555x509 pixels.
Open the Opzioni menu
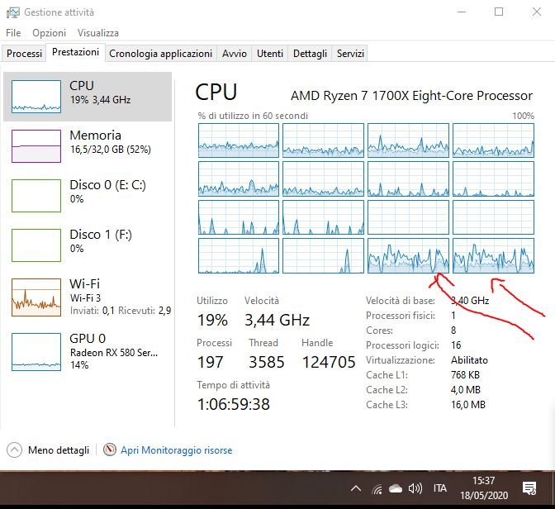pyautogui.click(x=49, y=33)
